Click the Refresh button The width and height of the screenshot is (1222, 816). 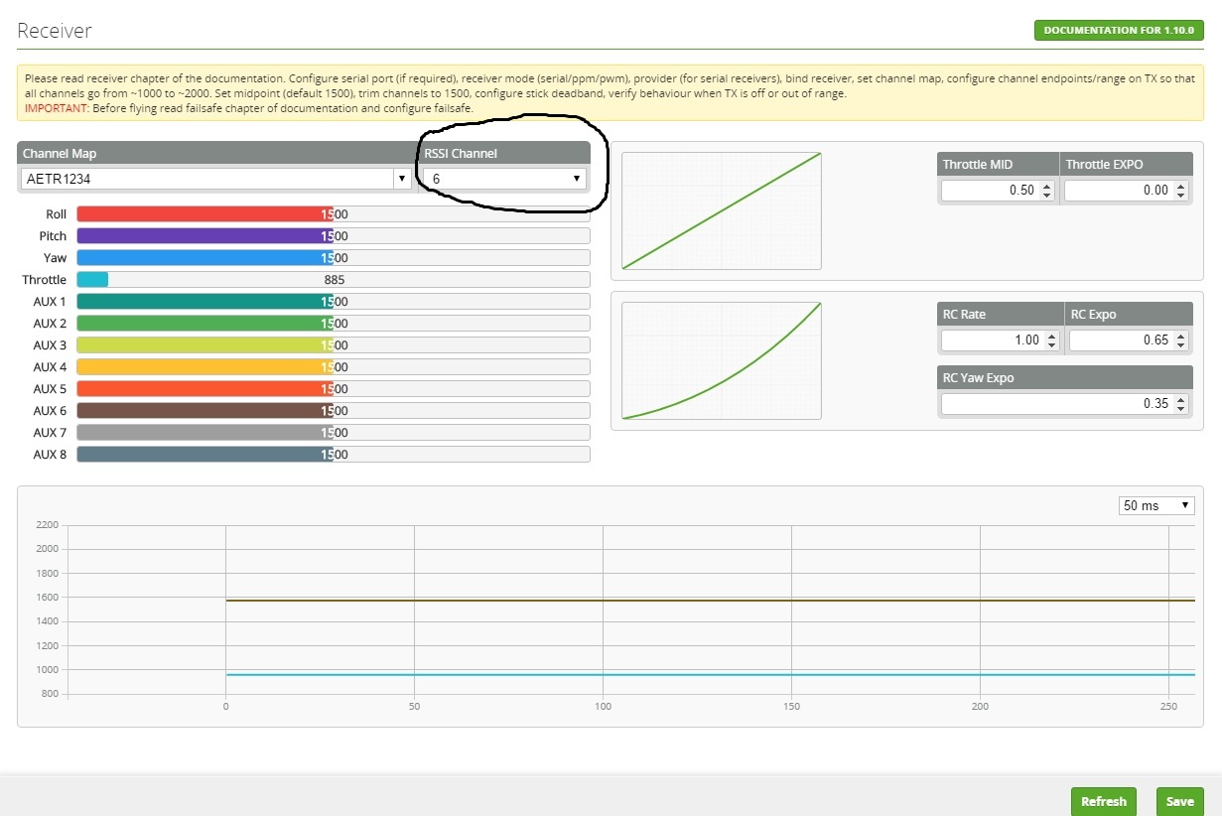point(1103,801)
